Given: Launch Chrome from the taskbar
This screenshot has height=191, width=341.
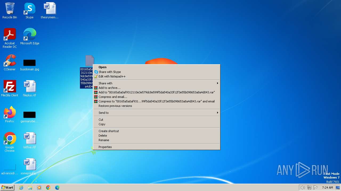Looking at the screenshot, I should click(x=48, y=188).
